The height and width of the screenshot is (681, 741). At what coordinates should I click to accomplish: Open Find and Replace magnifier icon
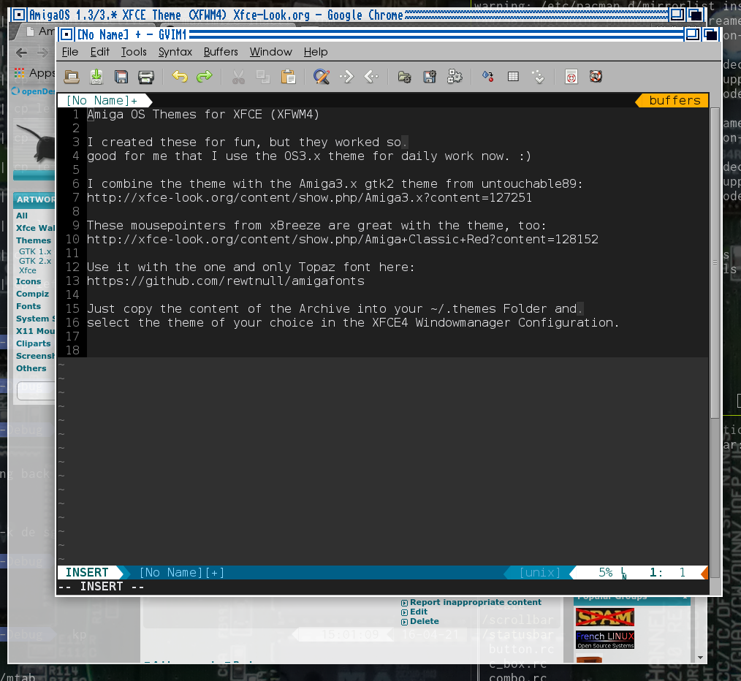(x=322, y=77)
